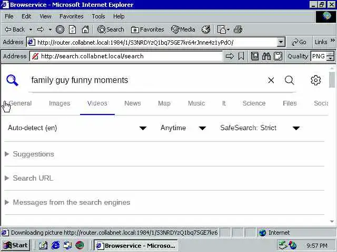Switch to the Map tab
The image size is (337, 252).
coord(164,103)
